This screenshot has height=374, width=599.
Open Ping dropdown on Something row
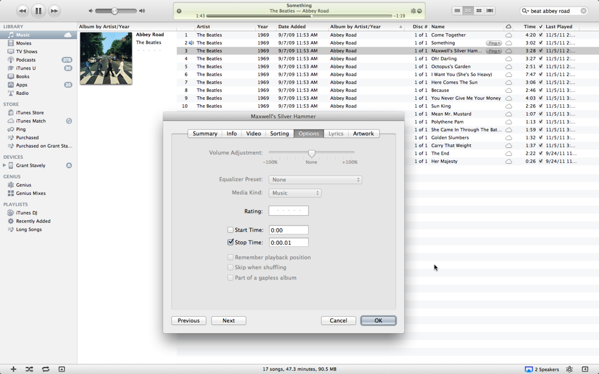[x=494, y=43]
